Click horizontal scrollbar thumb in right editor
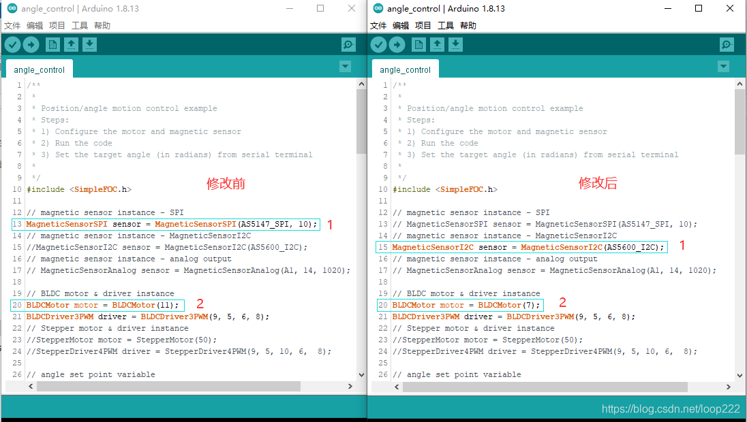This screenshot has width=747, height=422. tap(545, 387)
